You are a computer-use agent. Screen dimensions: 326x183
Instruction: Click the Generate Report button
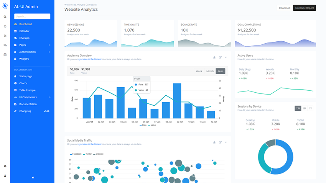[x=304, y=8]
